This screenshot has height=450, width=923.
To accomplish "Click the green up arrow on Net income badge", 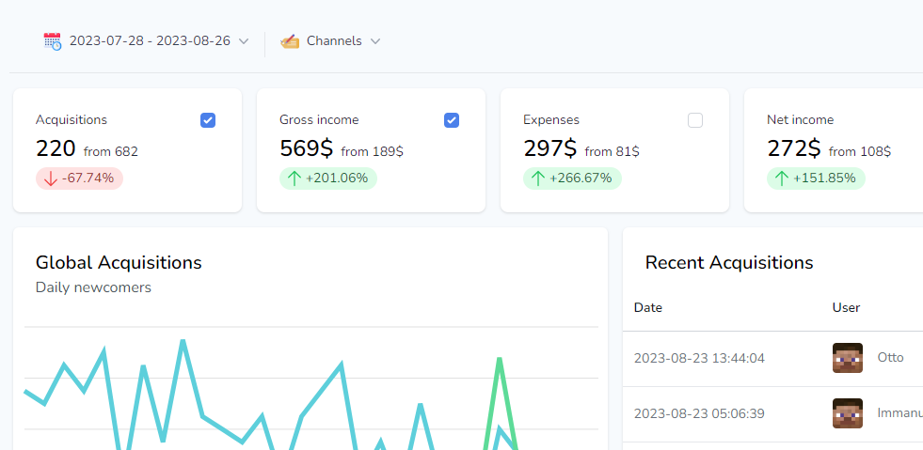I will (782, 178).
